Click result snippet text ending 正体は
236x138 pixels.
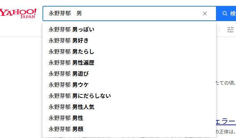[x=226, y=132]
